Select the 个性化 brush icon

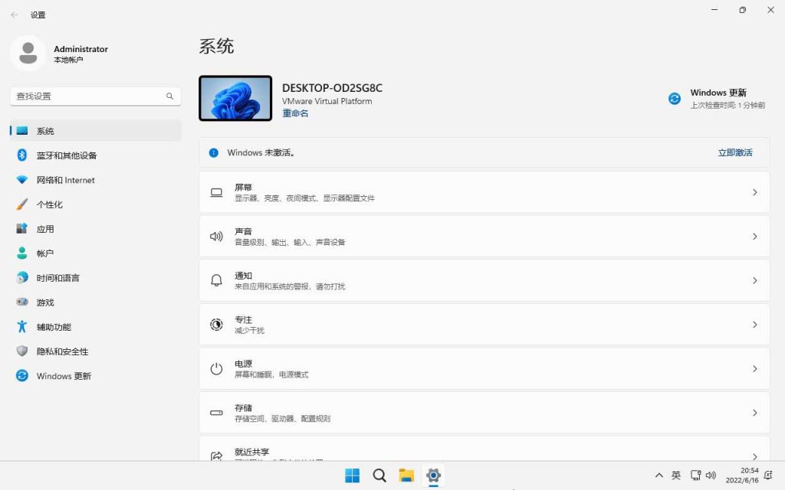[22, 204]
